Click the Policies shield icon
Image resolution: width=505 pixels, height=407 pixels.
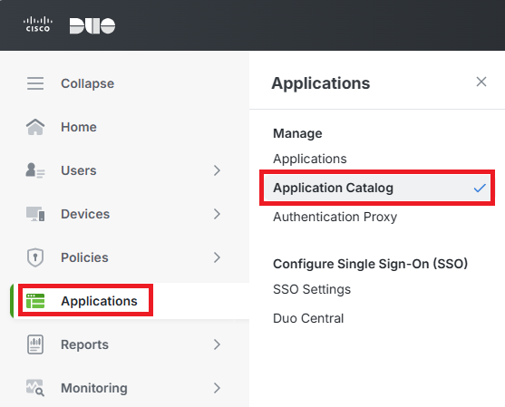click(35, 257)
